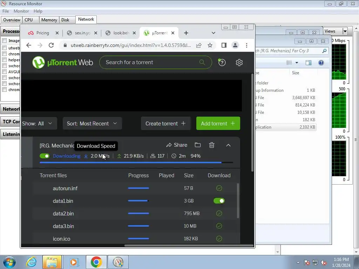Open Explorer change view dropdown arrow
Viewport: 359px width, 269px height.
click(x=297, y=63)
